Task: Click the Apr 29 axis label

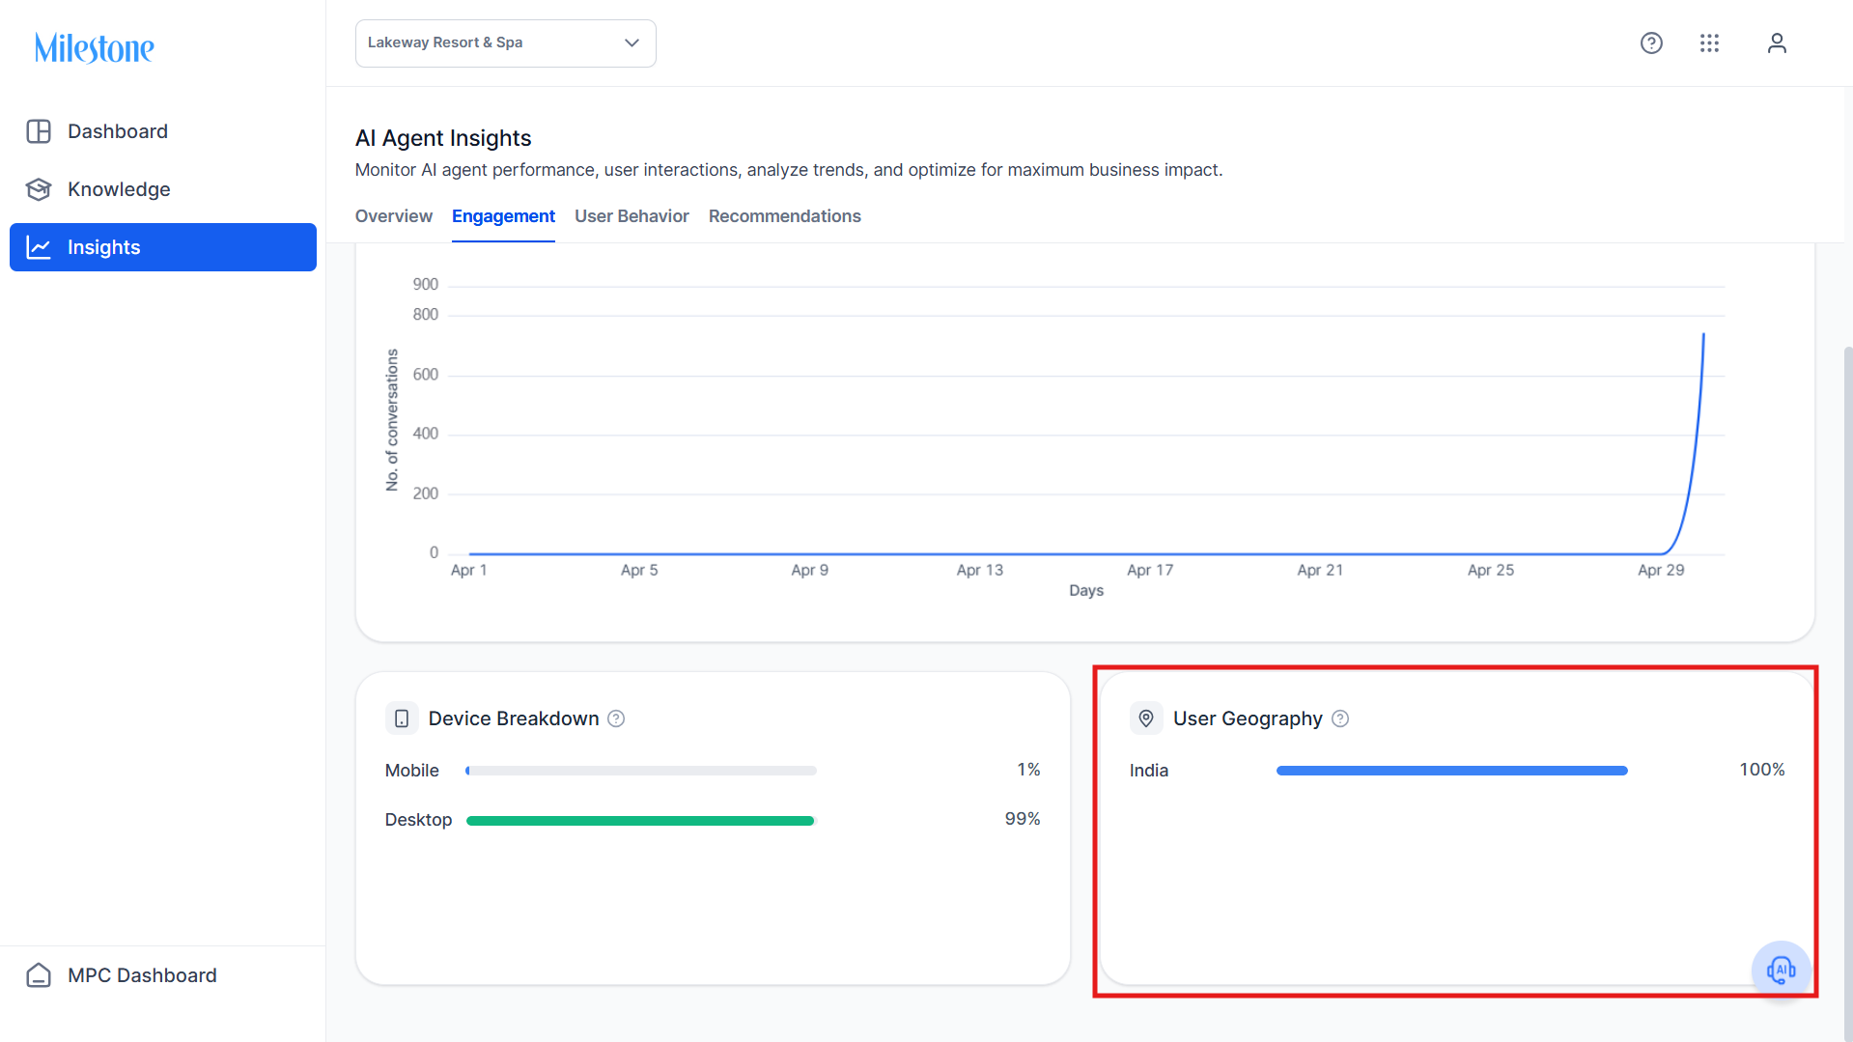Action: [1661, 570]
